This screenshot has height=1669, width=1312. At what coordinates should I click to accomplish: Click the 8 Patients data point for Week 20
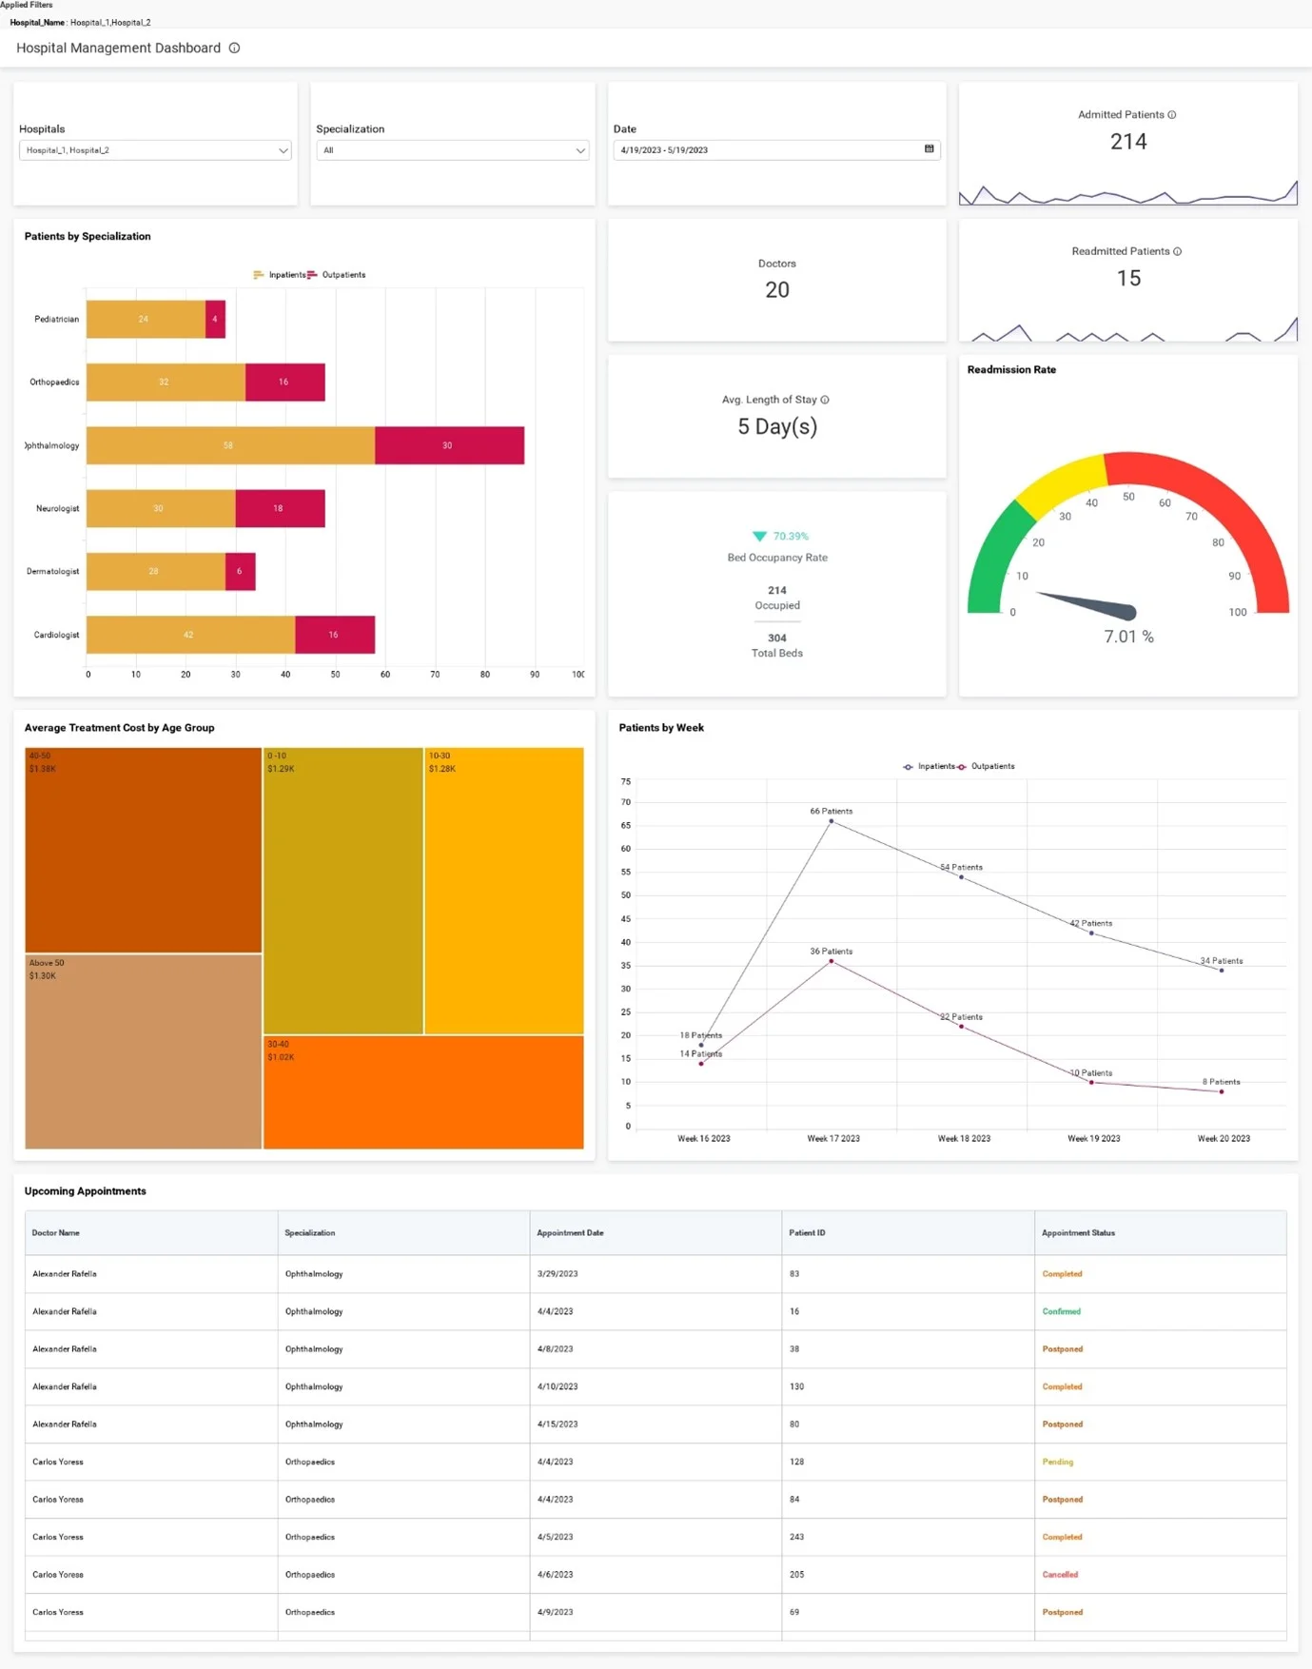tap(1222, 1091)
